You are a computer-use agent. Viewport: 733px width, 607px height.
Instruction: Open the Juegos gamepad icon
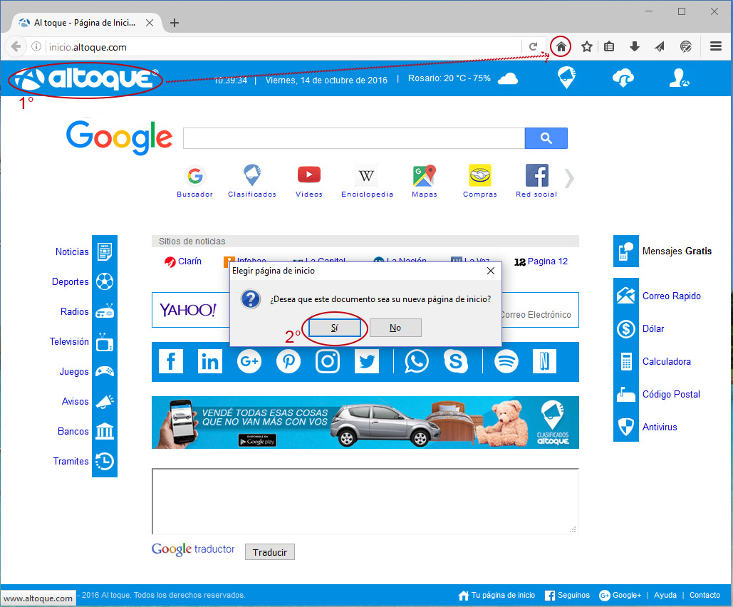[x=104, y=371]
